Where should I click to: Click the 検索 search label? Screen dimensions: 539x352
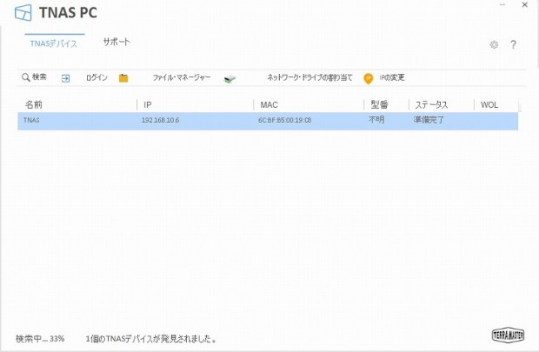coord(39,77)
